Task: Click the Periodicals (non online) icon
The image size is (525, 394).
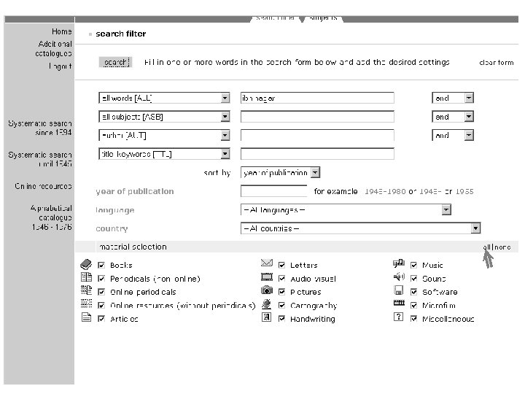Action: [x=86, y=277]
